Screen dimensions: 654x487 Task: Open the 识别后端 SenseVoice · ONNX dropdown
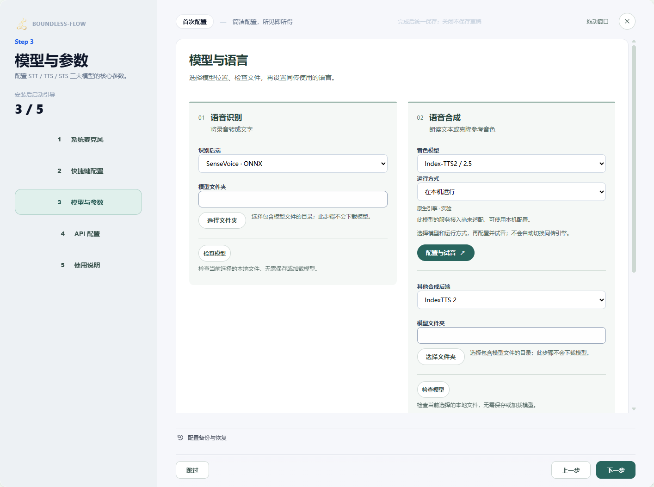[x=293, y=164]
